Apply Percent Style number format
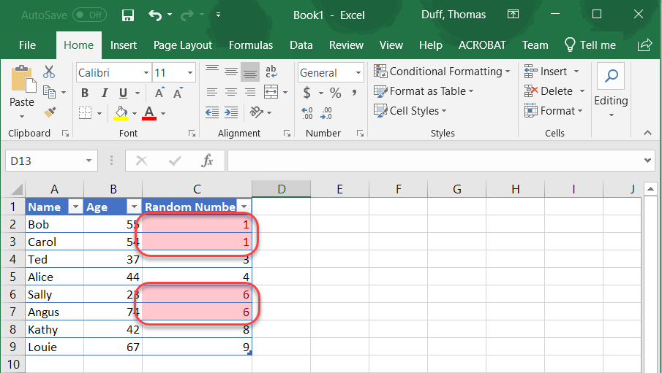 tap(335, 93)
